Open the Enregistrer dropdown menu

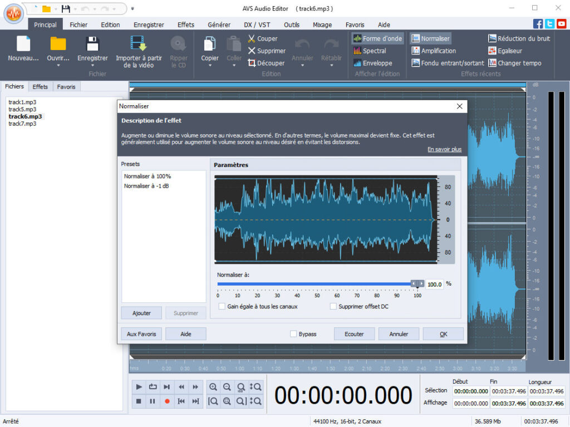click(92, 64)
